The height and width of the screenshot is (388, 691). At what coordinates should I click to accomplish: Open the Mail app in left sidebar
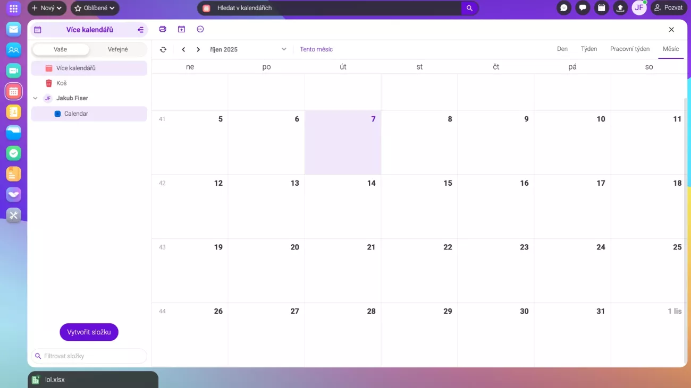(x=14, y=30)
